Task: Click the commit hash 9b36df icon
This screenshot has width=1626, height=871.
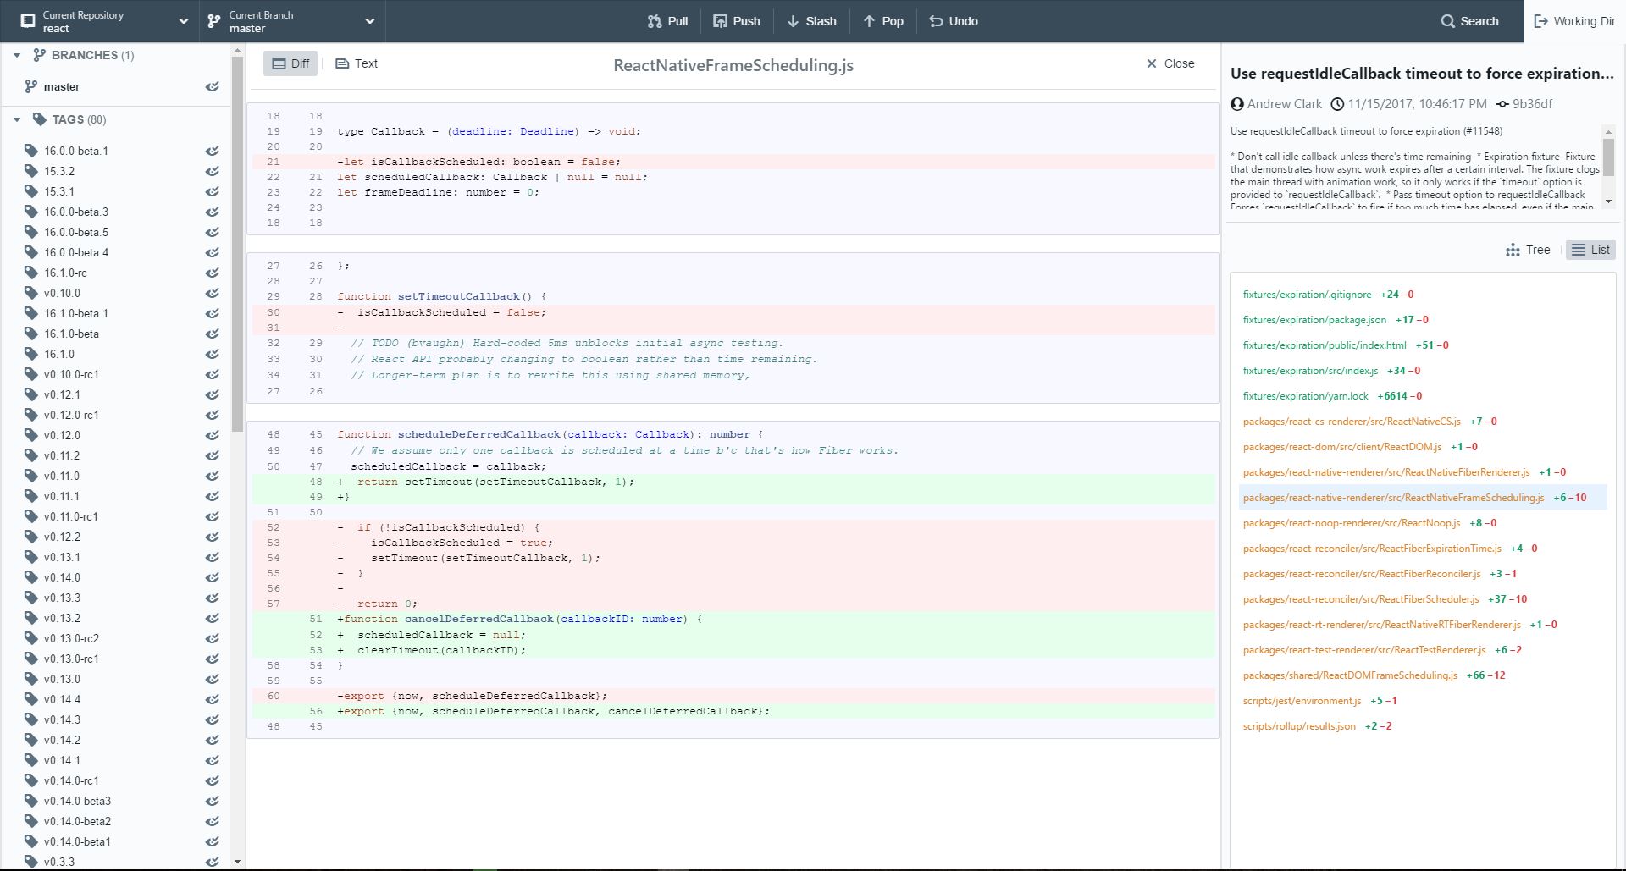Action: 1502,104
